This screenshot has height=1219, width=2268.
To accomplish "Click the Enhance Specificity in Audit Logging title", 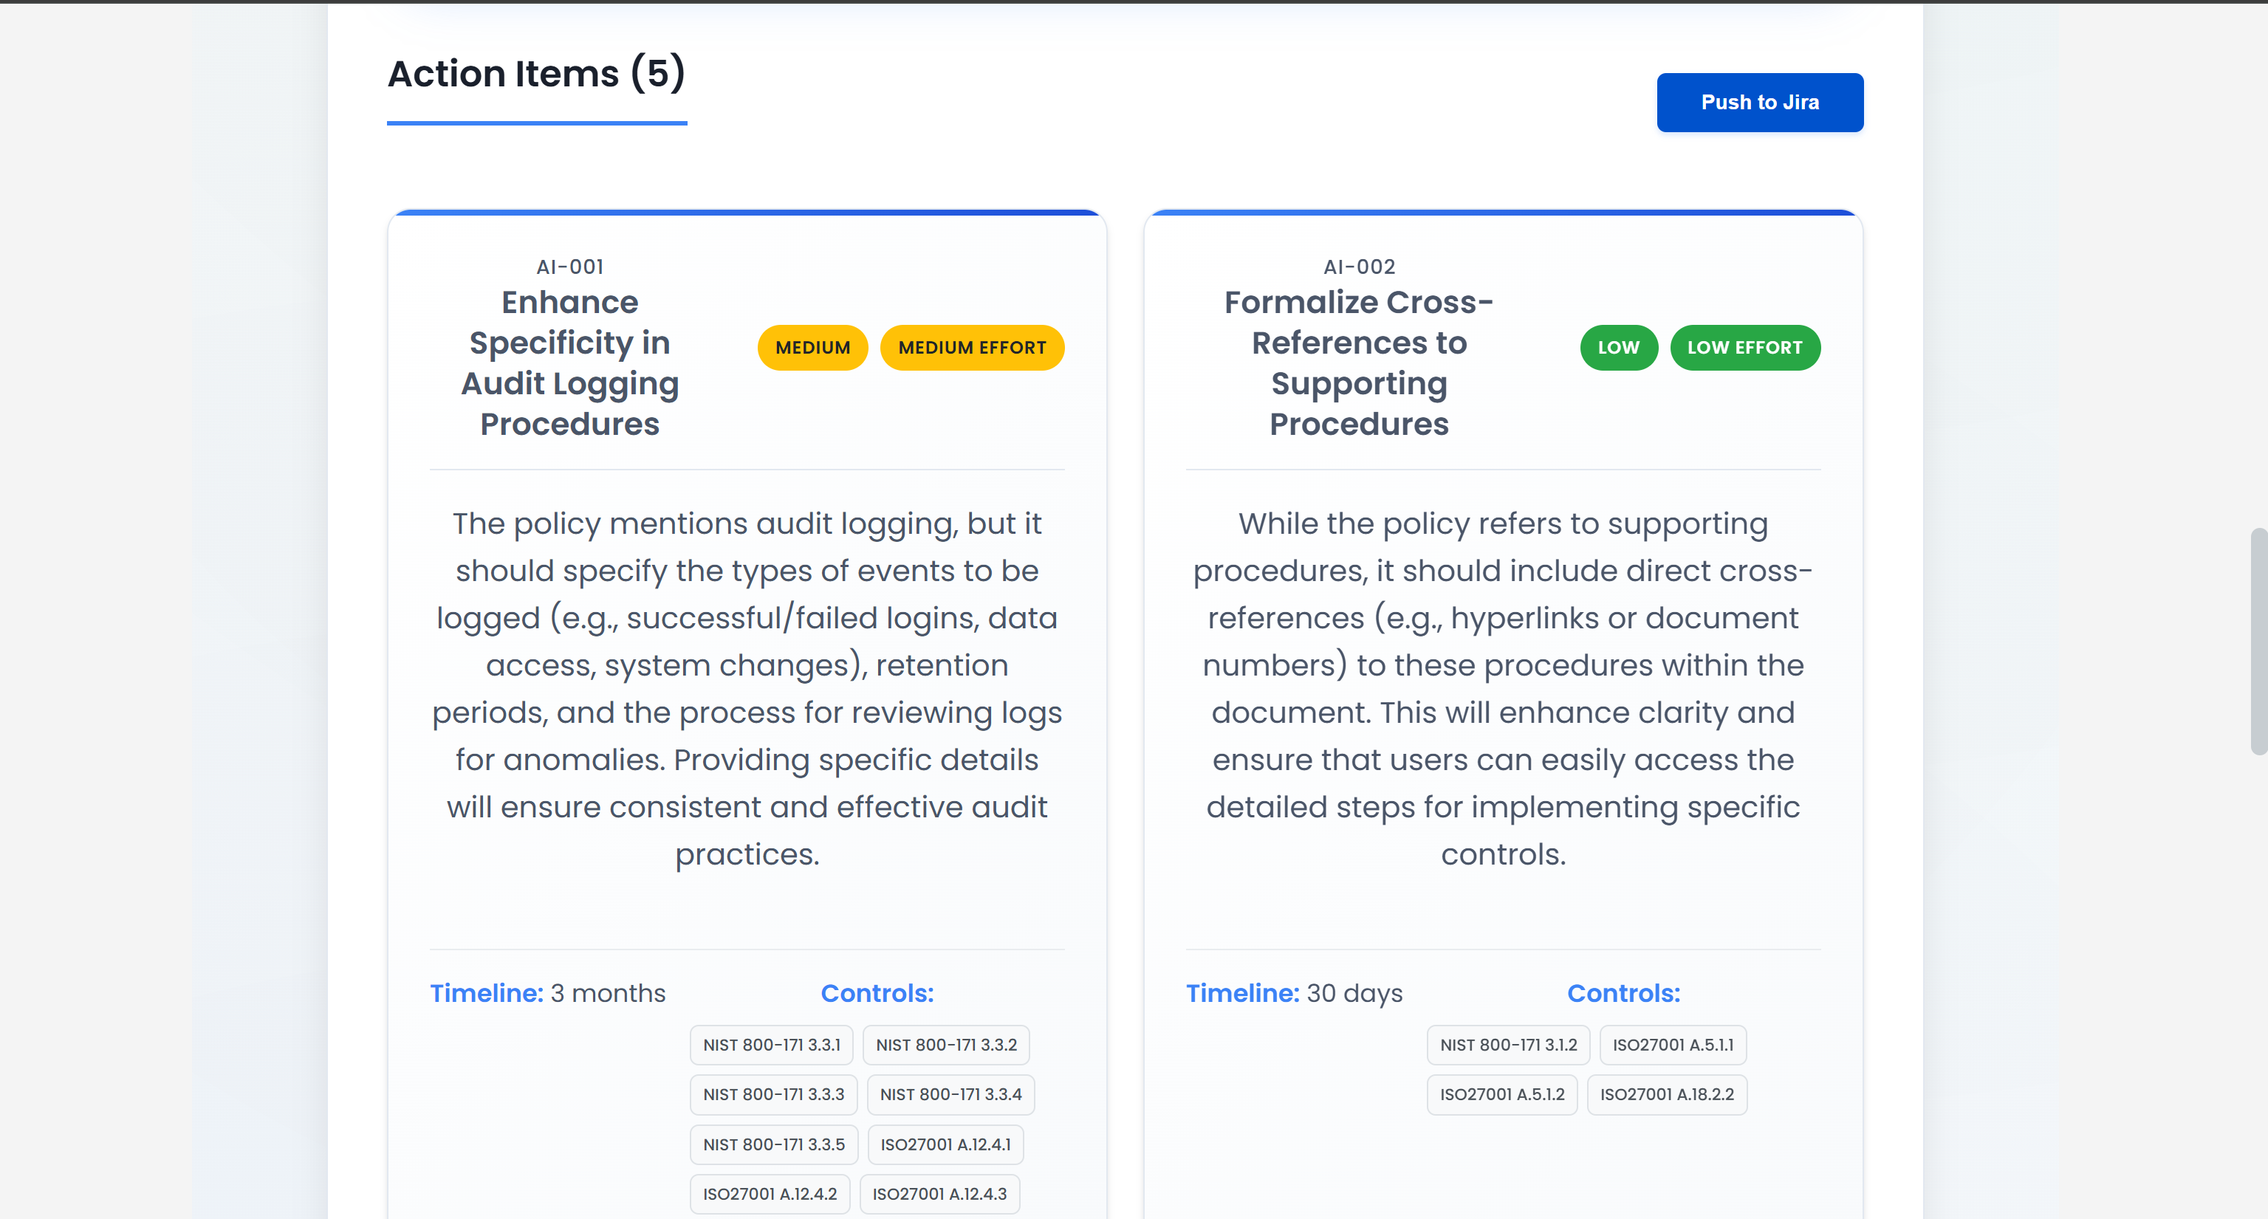I will 569,363.
